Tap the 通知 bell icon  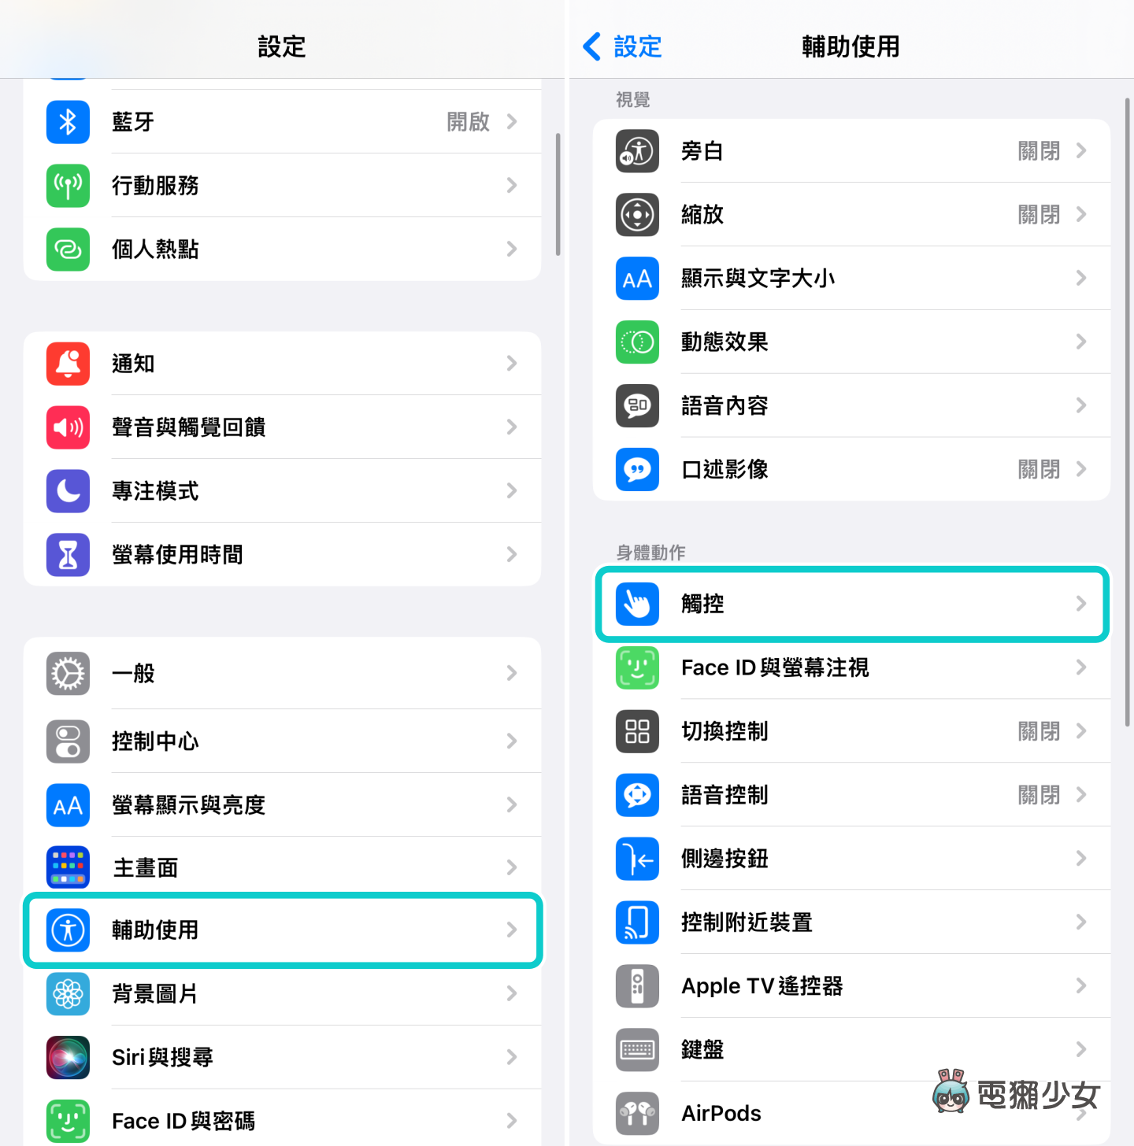pos(68,364)
